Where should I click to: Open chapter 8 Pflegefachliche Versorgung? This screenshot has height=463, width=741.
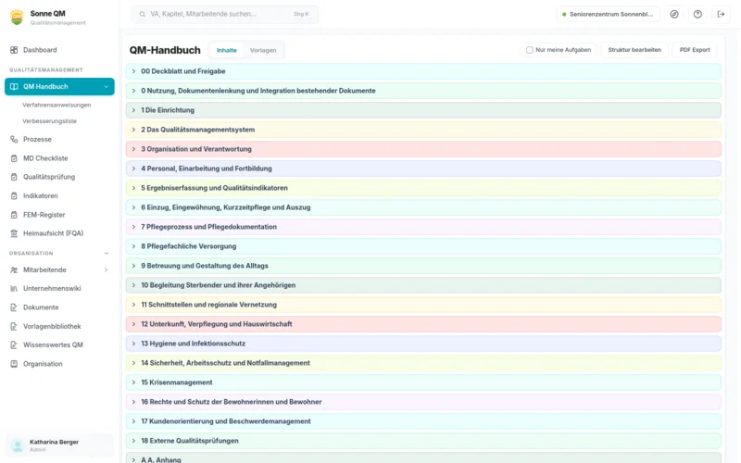(x=423, y=246)
